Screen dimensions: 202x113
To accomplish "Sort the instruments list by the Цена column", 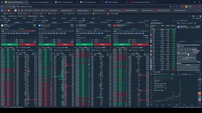I will tap(163, 26).
